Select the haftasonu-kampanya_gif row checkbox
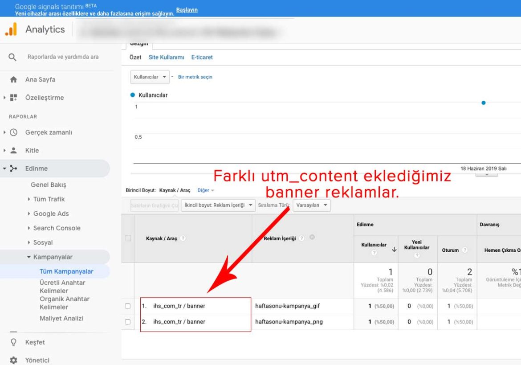The width and height of the screenshot is (521, 365). [x=128, y=306]
